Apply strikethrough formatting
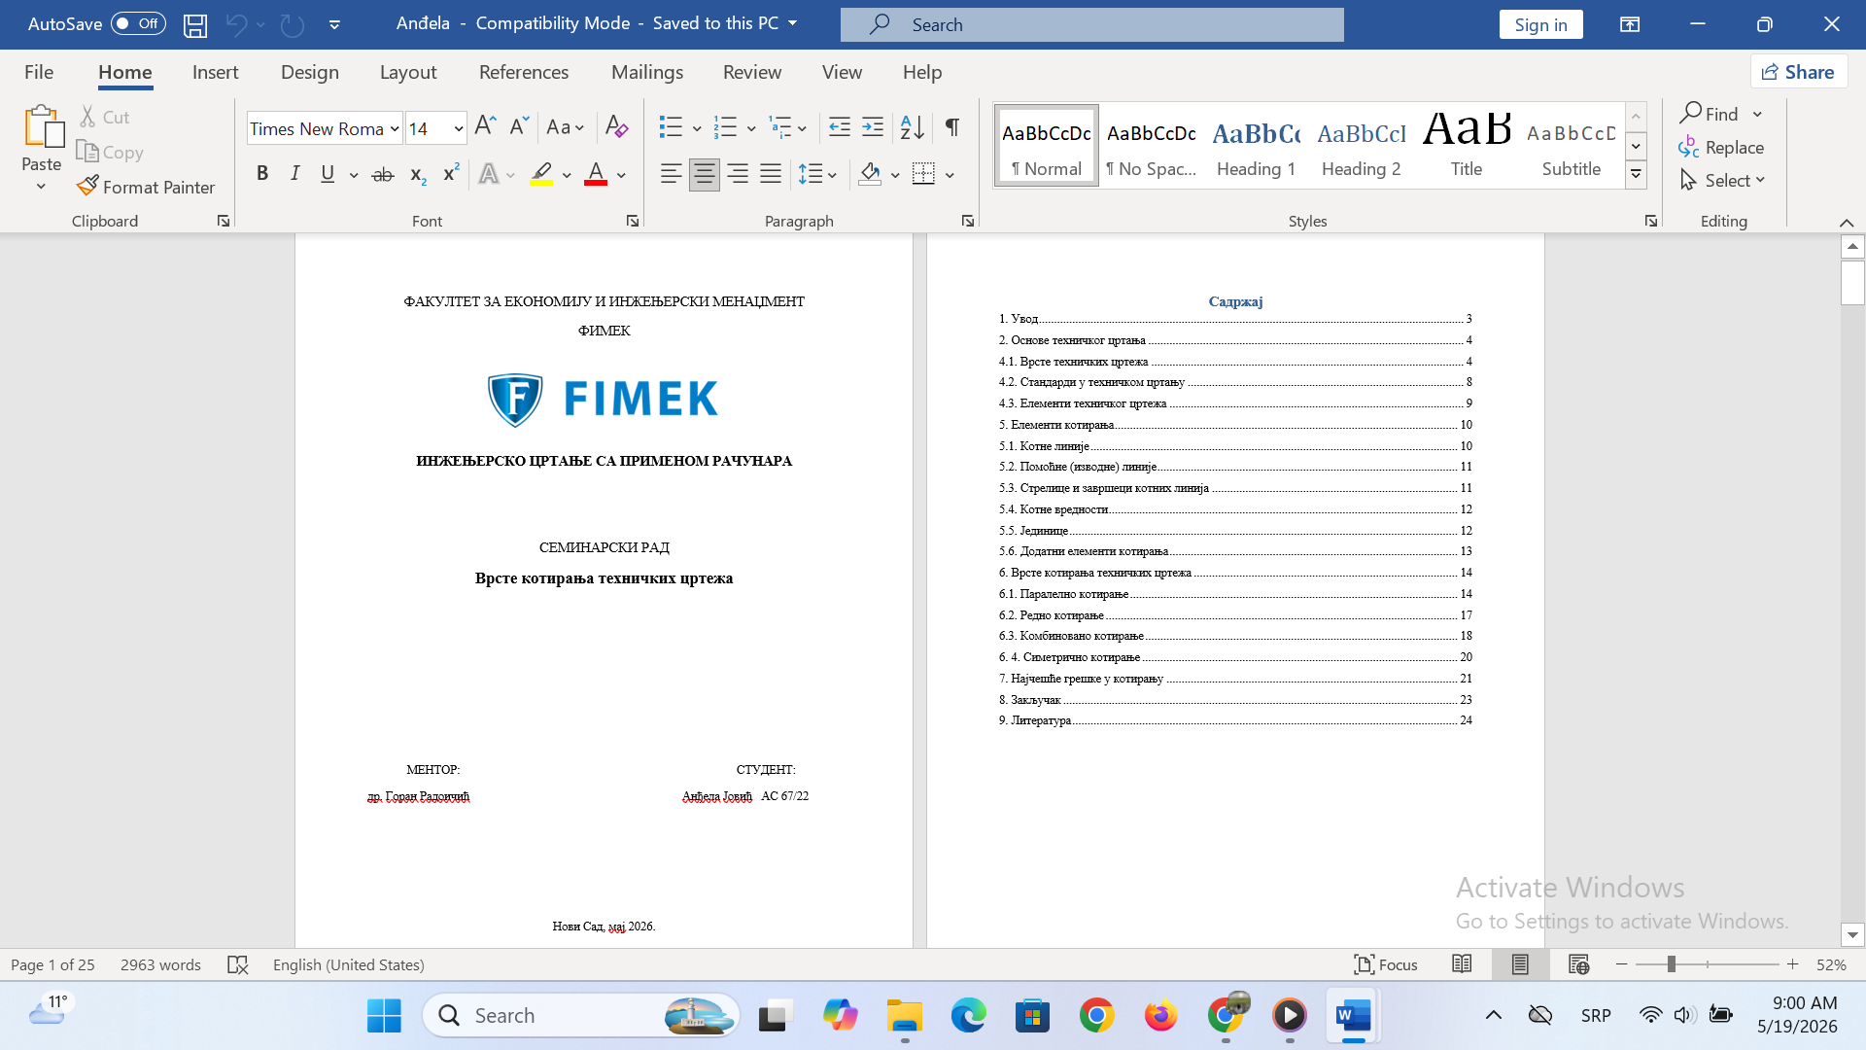Screen dimensions: 1866x1050 point(383,174)
